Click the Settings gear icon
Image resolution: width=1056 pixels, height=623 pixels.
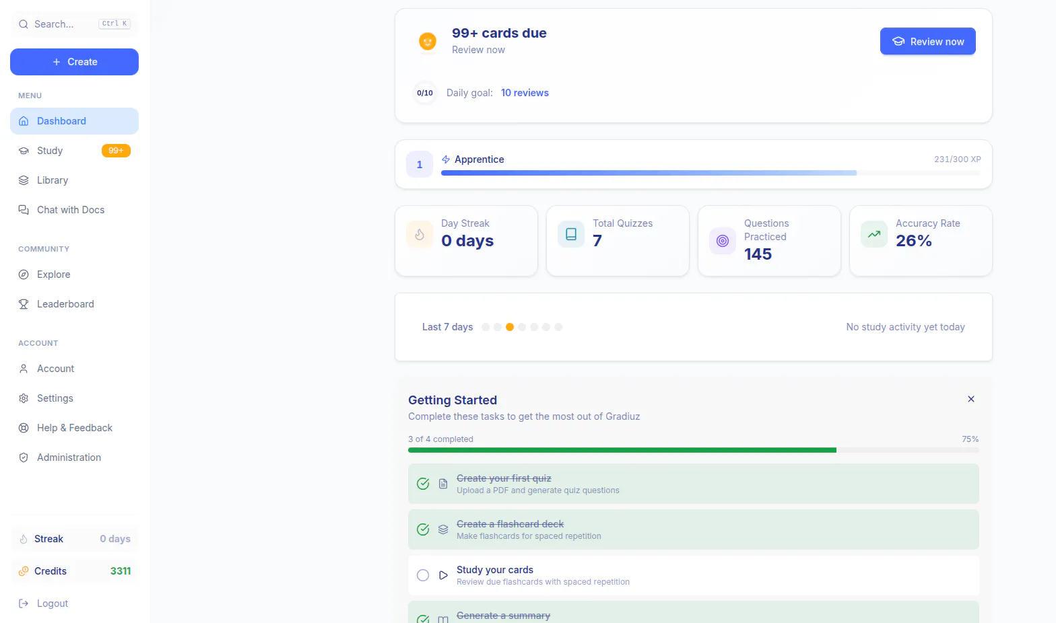tap(24, 398)
